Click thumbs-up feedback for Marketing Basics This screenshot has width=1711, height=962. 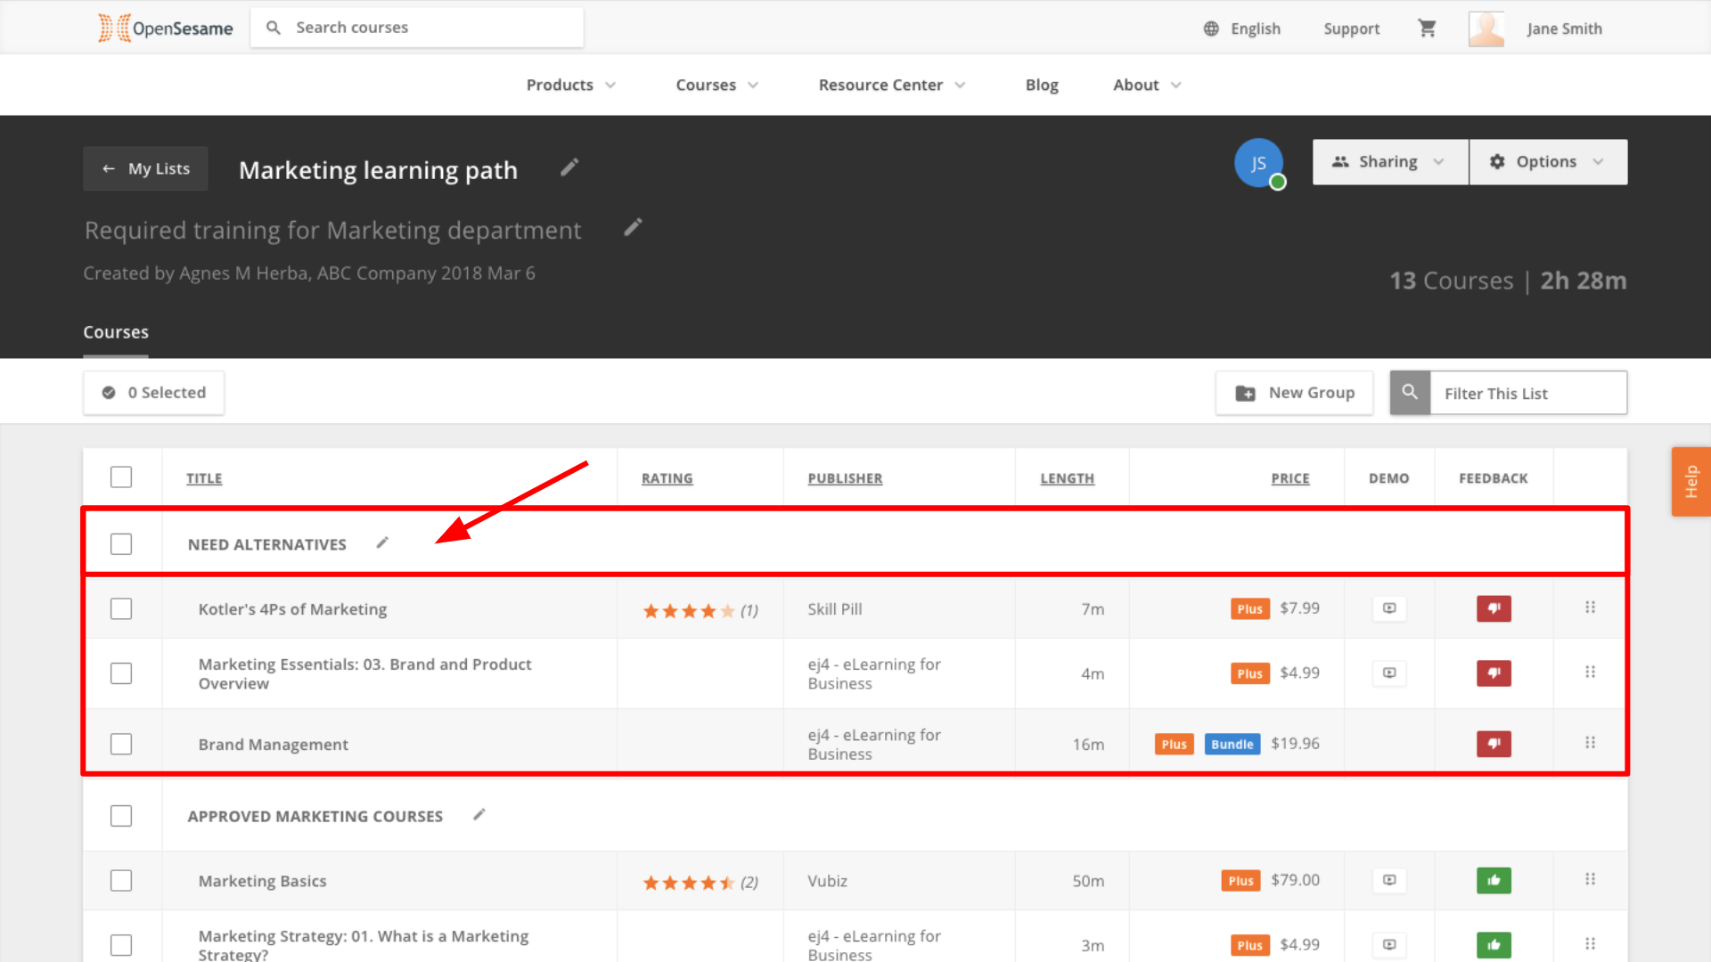[x=1494, y=881]
